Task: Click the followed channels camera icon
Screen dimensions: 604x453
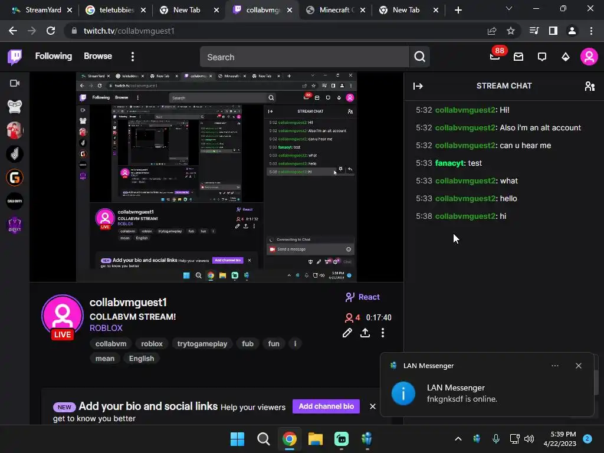Action: click(15, 83)
